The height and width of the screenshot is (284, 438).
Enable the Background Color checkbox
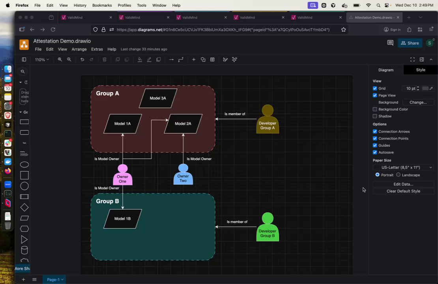click(375, 109)
